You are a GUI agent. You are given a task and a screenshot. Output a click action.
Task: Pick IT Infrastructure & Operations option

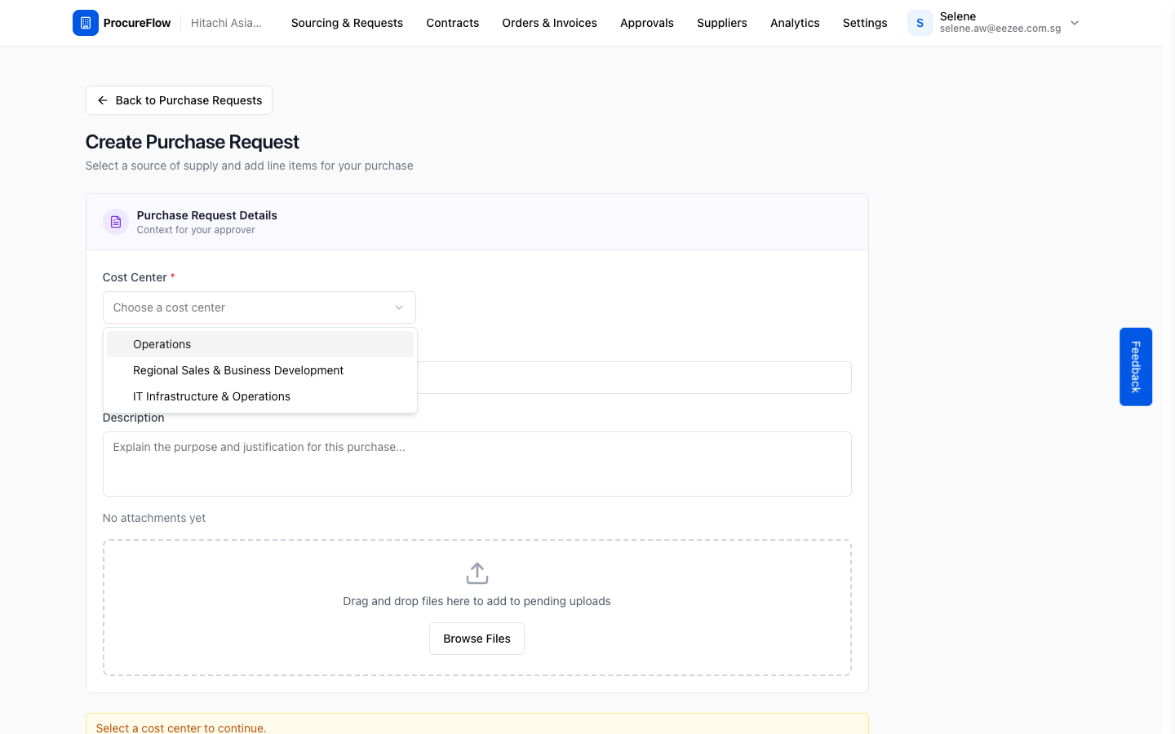tap(260, 396)
